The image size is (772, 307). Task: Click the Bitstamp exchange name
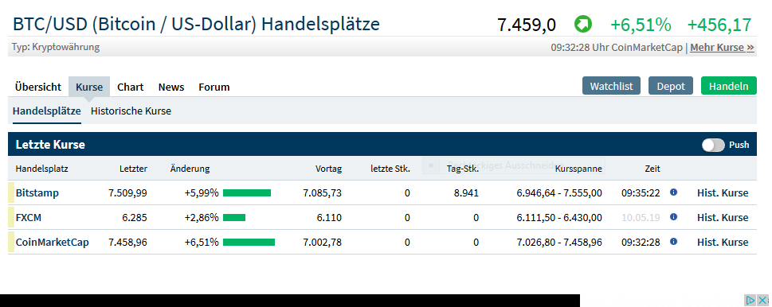tap(37, 192)
